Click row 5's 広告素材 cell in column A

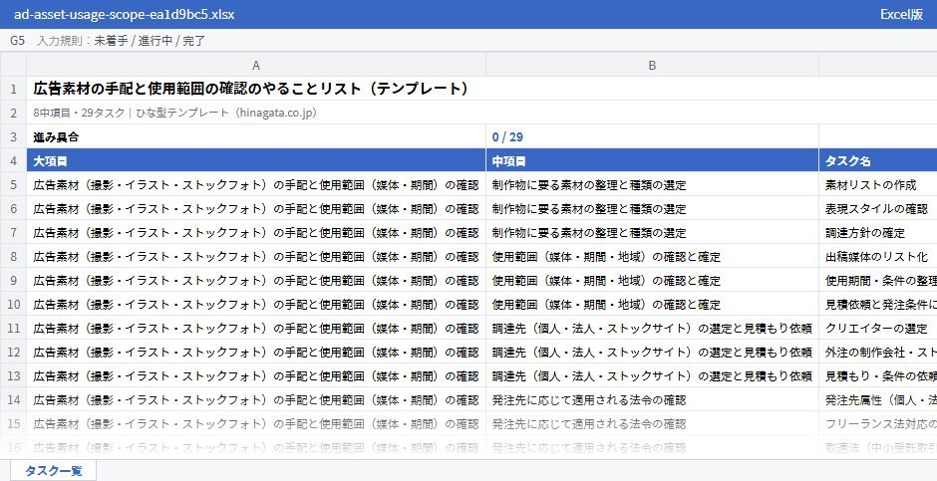click(256, 184)
